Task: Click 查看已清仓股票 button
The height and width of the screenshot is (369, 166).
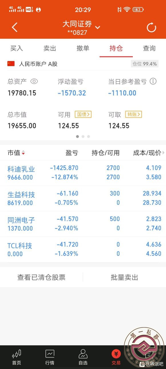Action: coord(41,277)
